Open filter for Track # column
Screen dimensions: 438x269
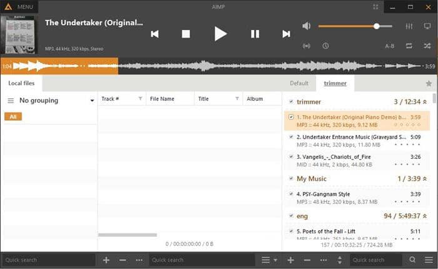(x=140, y=98)
